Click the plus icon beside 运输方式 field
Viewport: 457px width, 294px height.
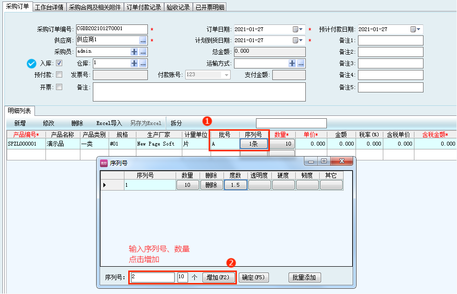[x=292, y=63]
